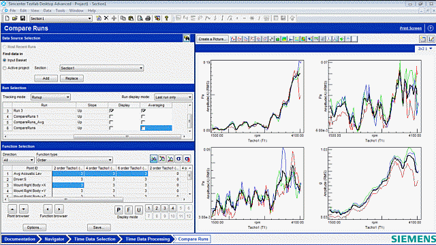436x245 pixels.
Task: Click the Replace button
Action: 72,78
